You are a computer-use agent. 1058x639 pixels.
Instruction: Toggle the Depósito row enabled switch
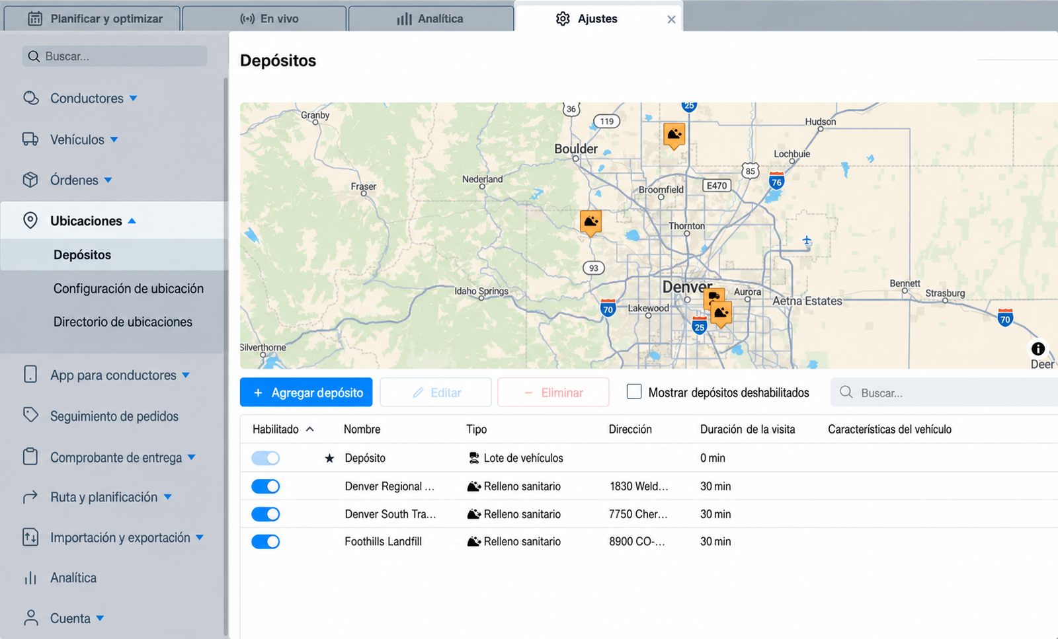tap(265, 458)
